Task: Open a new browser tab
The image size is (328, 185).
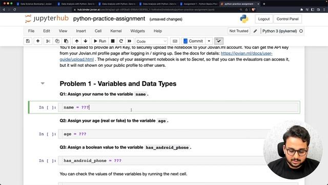Action: [264, 4]
